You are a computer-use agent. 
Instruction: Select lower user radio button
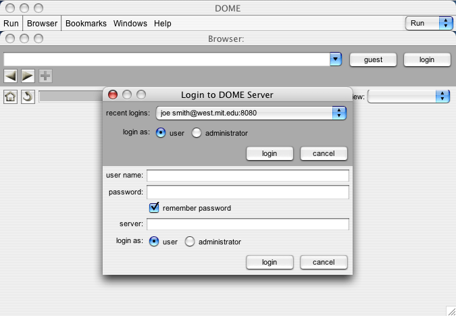point(154,242)
